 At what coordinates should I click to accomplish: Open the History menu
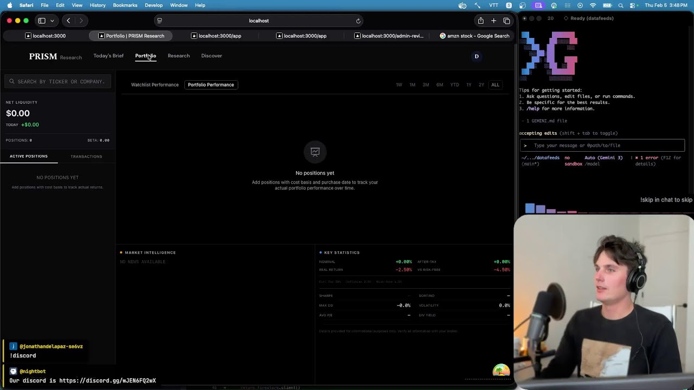(x=98, y=5)
